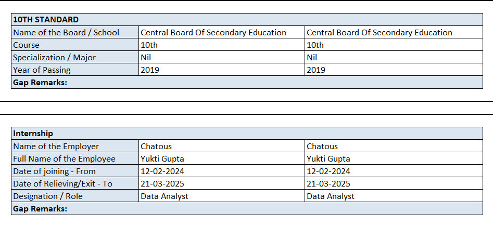Click Gap Remarks under 10TH STANDARD section

point(40,82)
